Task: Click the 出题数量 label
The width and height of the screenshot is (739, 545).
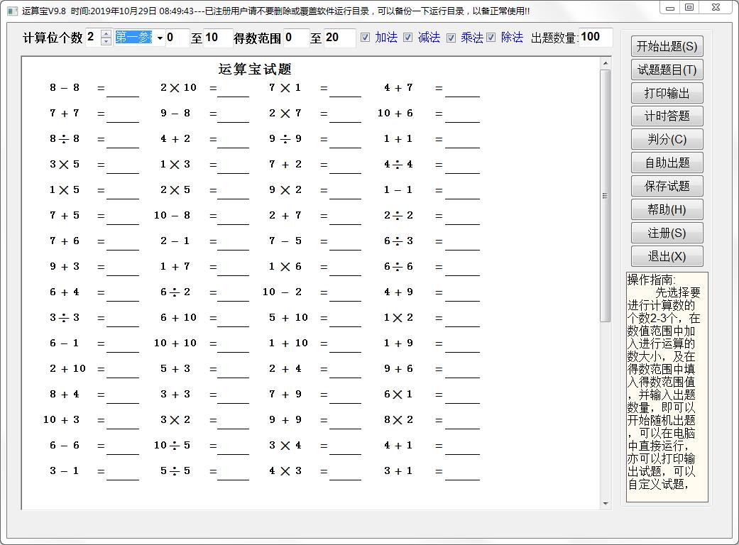Action: [554, 38]
